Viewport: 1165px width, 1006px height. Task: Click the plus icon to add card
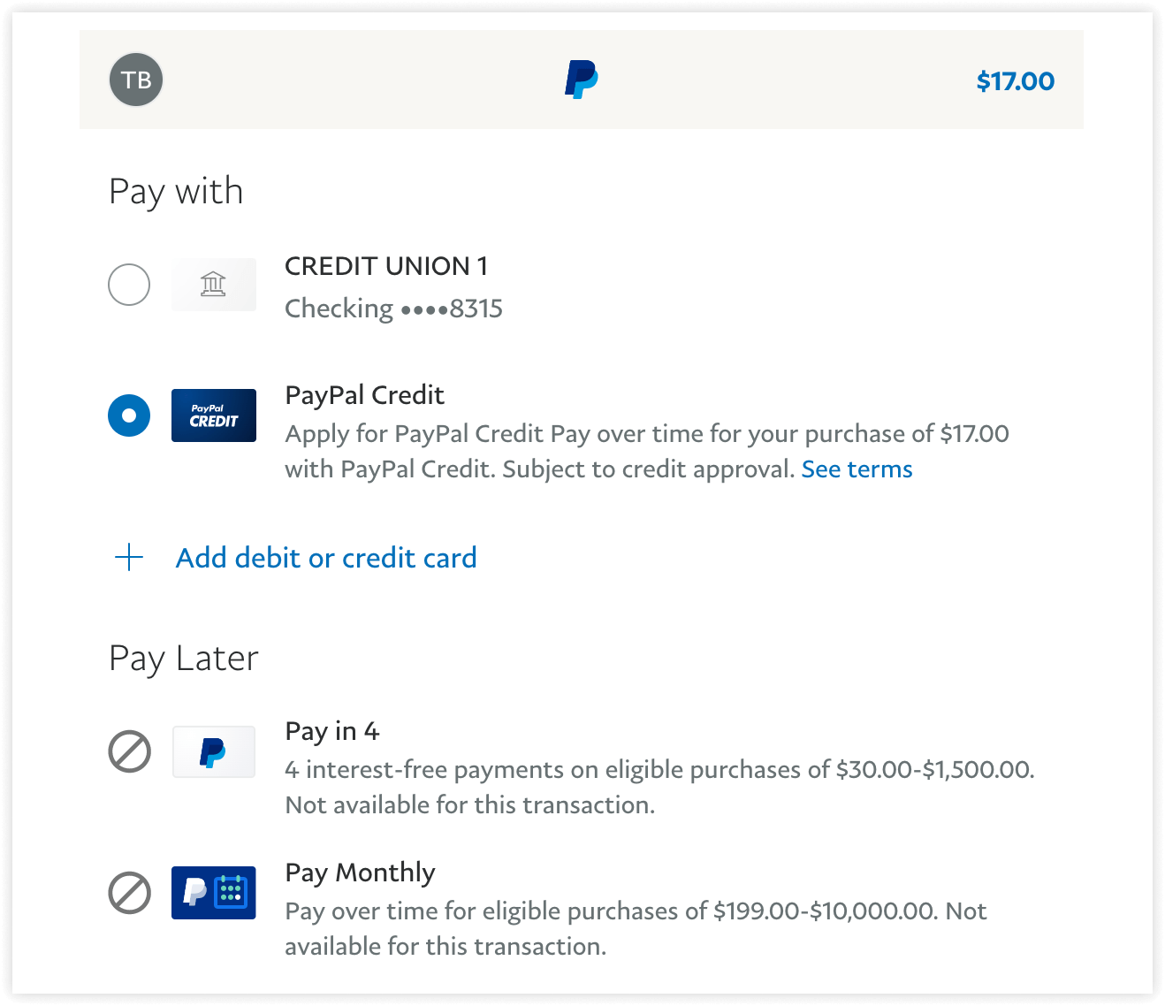(x=129, y=557)
